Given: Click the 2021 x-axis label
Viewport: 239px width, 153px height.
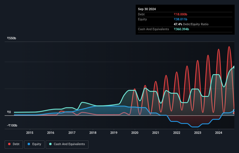Looking at the screenshot, I should (156, 133).
